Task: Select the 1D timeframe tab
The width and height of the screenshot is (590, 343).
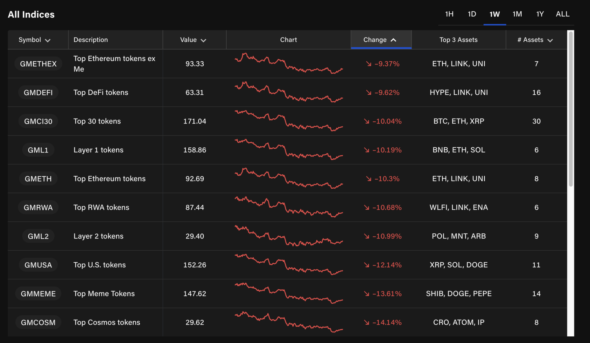Action: (472, 14)
